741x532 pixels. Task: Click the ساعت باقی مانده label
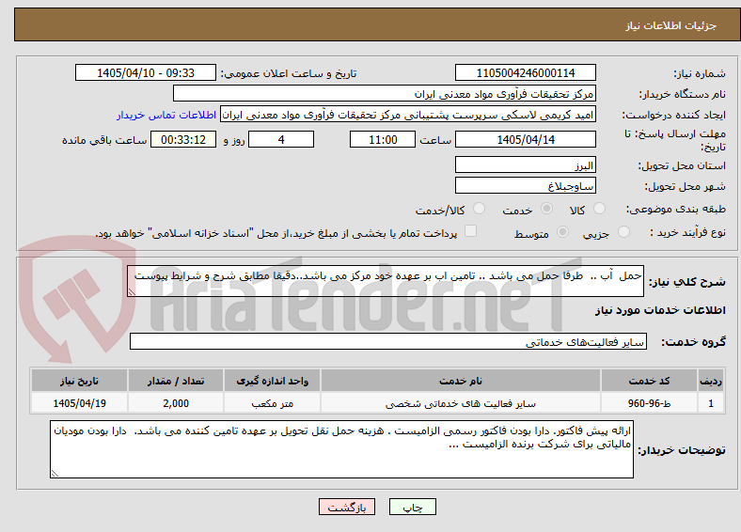point(104,140)
